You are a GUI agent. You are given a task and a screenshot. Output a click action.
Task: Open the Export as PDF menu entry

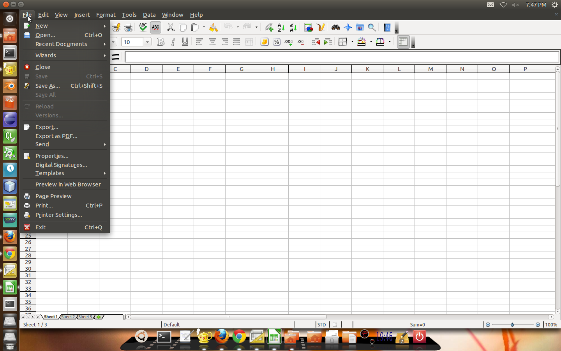click(x=56, y=136)
